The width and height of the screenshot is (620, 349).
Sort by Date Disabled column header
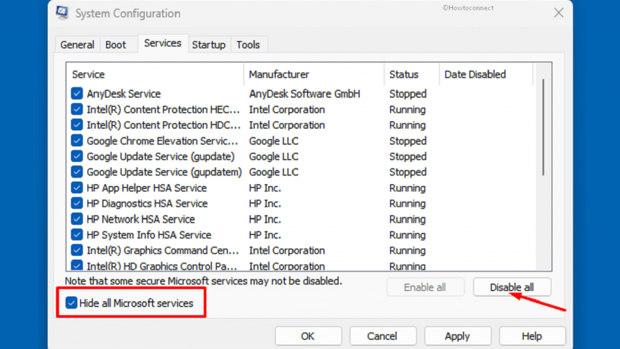(486, 75)
